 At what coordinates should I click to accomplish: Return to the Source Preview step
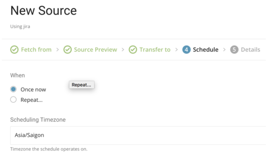click(x=95, y=49)
